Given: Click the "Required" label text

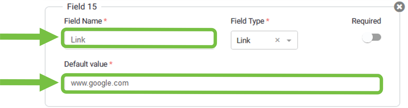Looking at the screenshot, I should (x=366, y=21).
